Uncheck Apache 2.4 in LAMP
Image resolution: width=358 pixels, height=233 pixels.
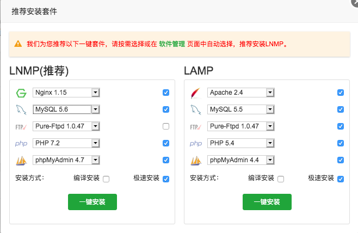coord(341,93)
